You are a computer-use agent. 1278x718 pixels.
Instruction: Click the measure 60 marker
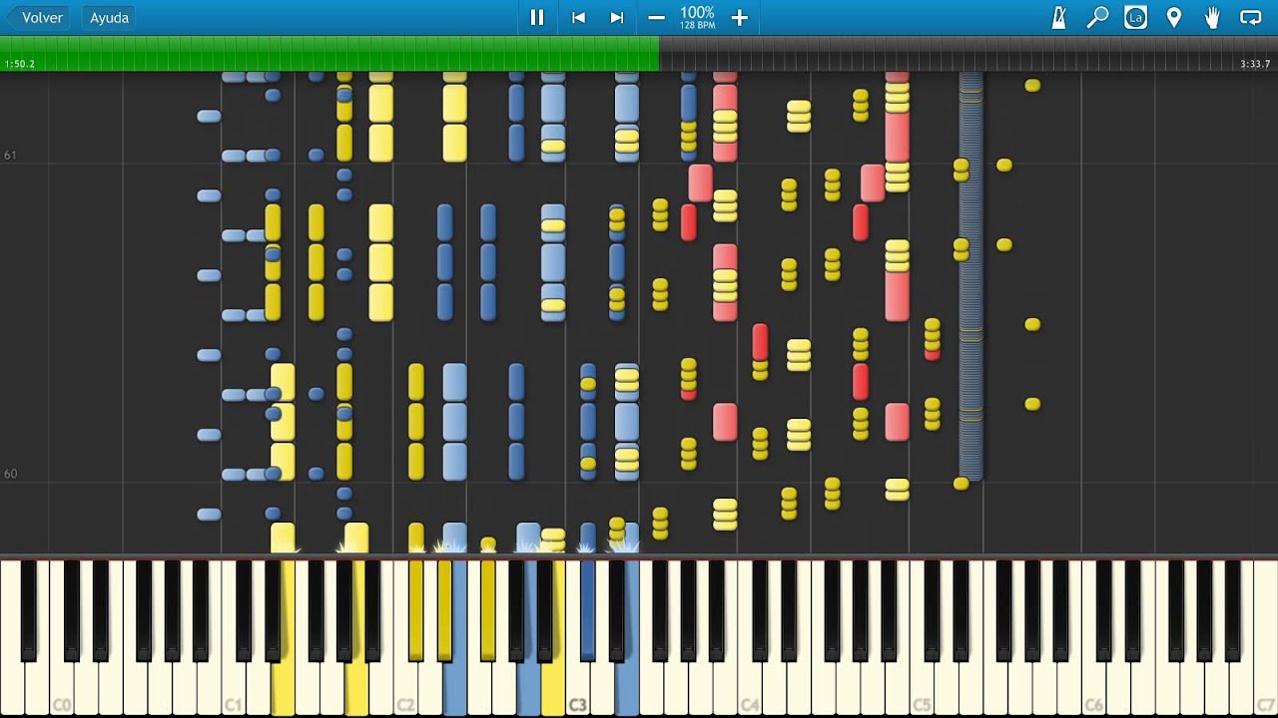coord(10,474)
